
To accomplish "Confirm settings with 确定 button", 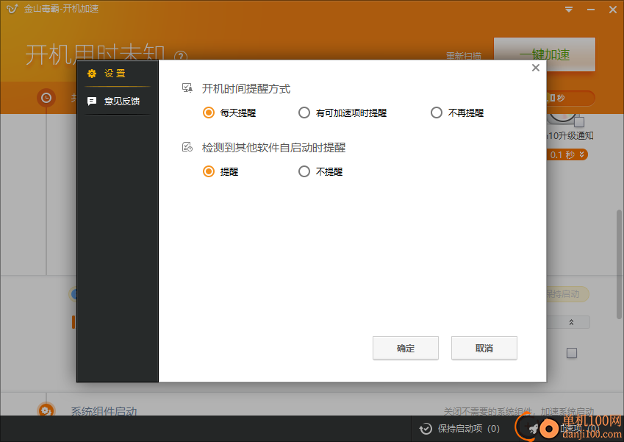I will (x=406, y=348).
